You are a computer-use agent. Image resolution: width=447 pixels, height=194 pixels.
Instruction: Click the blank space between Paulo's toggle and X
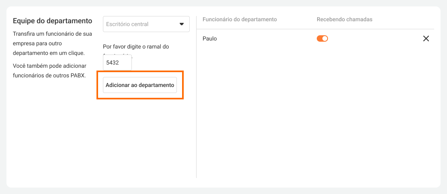tap(374, 38)
